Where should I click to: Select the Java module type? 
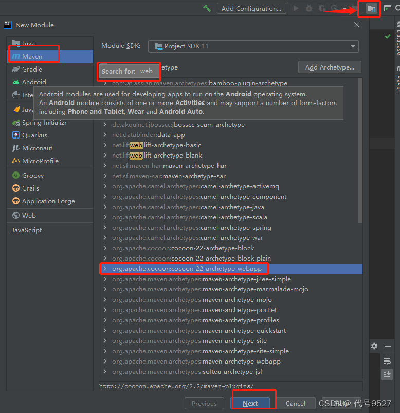[x=50, y=43]
